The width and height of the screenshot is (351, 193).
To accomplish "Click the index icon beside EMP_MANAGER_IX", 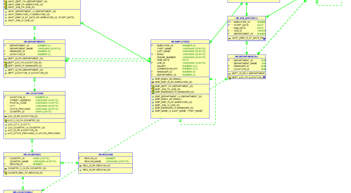I will [153, 108].
